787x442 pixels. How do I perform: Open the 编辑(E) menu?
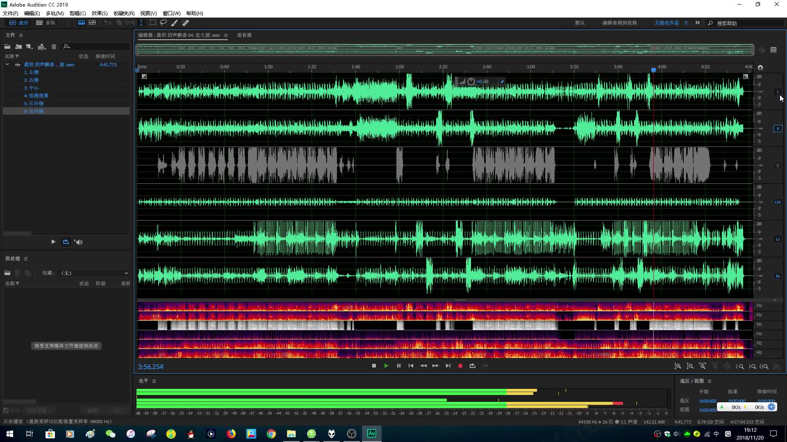tap(32, 13)
